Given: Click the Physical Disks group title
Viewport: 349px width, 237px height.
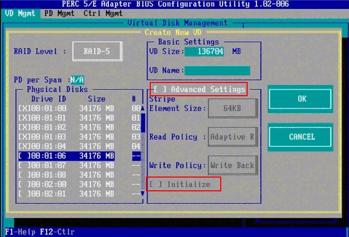Looking at the screenshot, I should pos(57,90).
